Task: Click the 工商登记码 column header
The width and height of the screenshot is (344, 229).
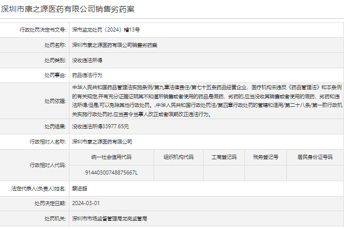Action: (x=224, y=157)
